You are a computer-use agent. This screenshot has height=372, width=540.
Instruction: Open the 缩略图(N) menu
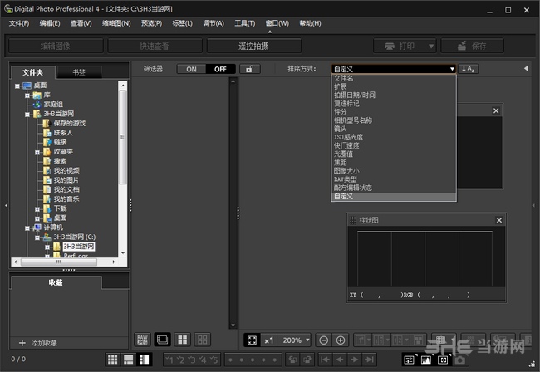(x=116, y=23)
